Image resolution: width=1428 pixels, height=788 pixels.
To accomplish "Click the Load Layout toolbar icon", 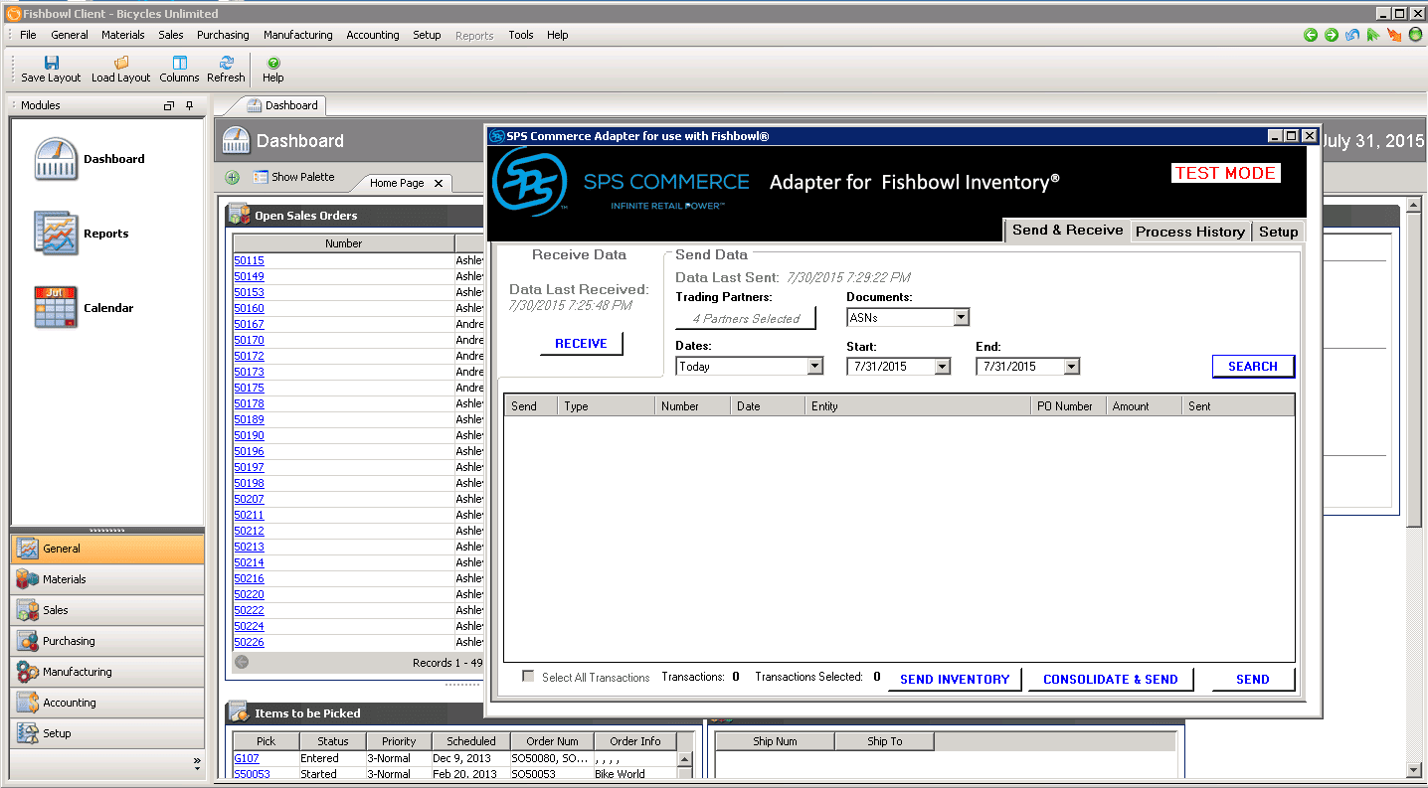I will pyautogui.click(x=121, y=63).
